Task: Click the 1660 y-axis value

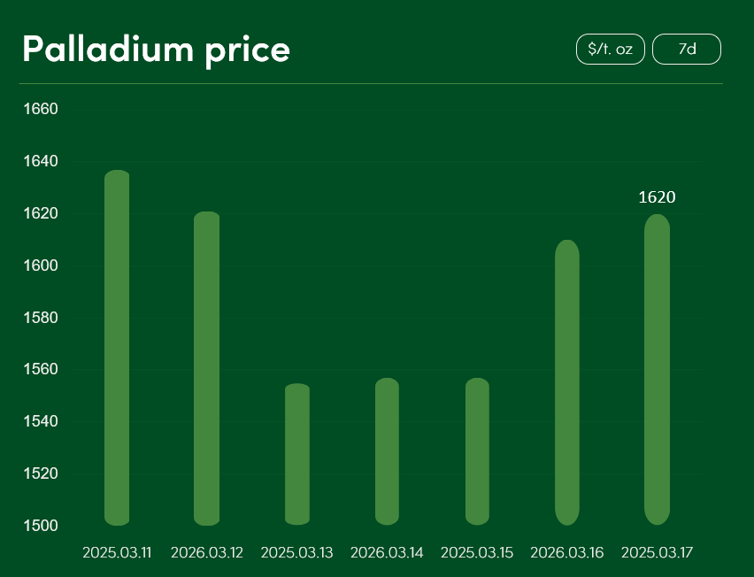Action: 39,110
